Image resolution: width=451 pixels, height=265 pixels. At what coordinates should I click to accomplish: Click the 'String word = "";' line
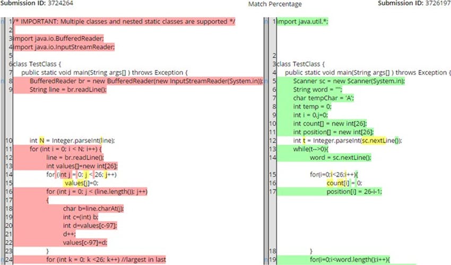[x=317, y=90]
